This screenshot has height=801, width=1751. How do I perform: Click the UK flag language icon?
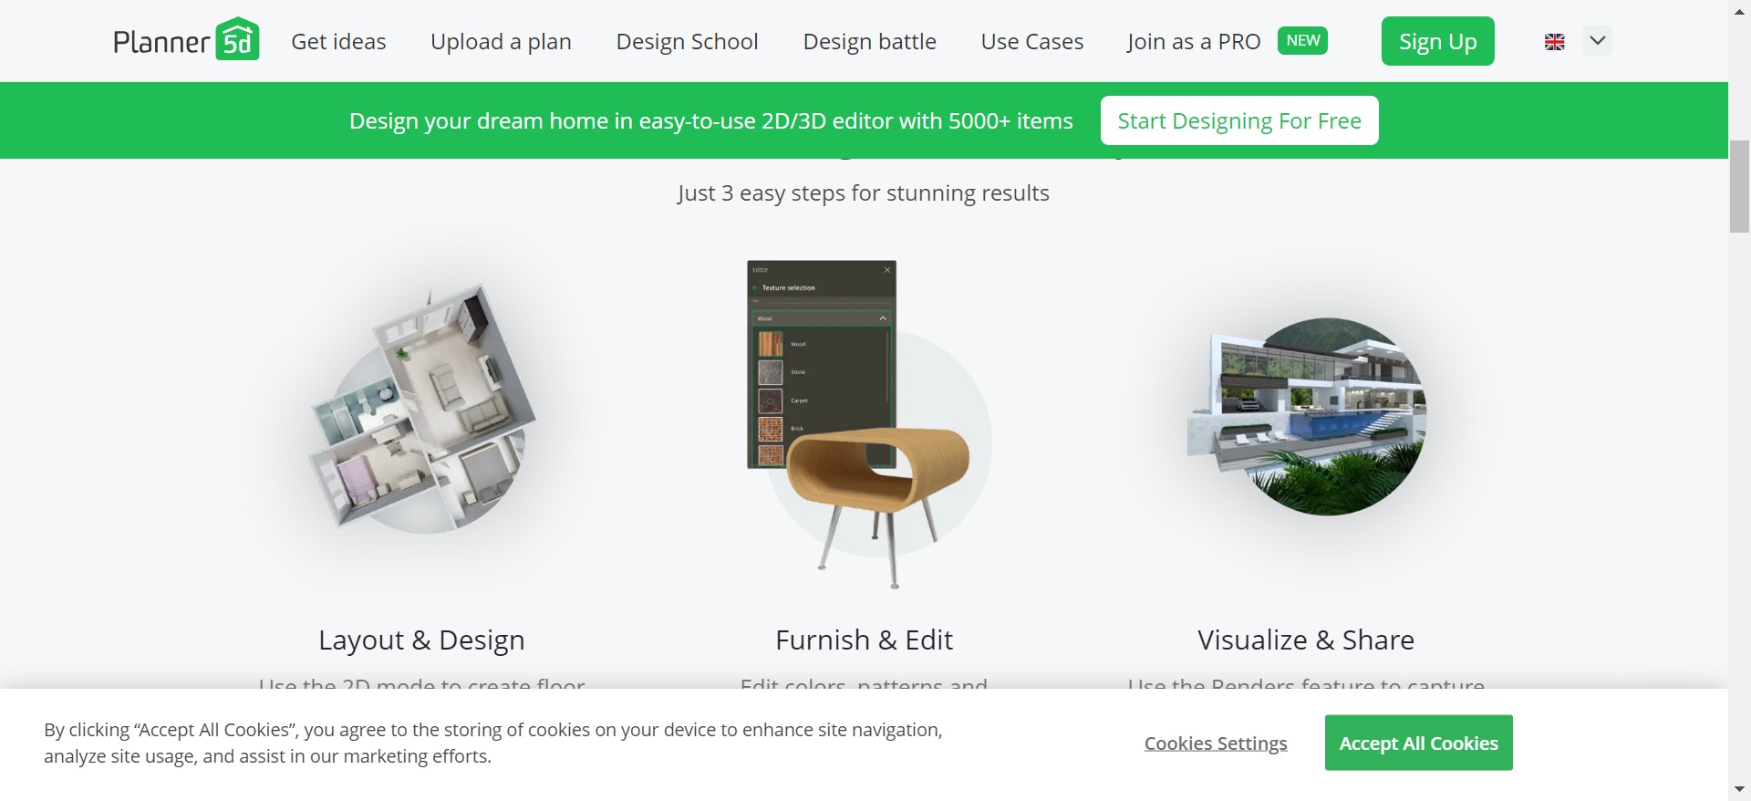pos(1554,42)
